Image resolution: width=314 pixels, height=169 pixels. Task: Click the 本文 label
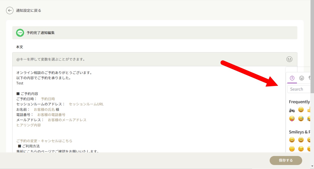[x=20, y=47]
